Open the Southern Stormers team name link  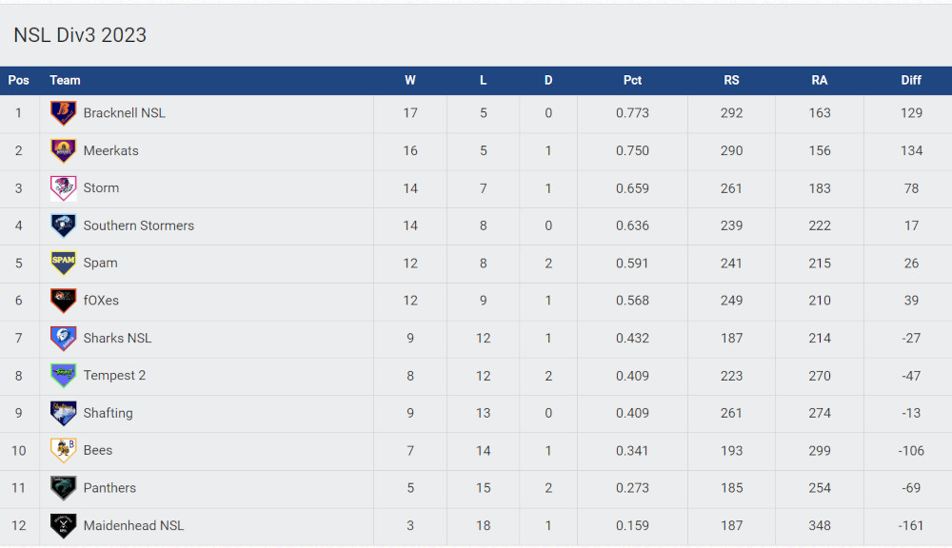pos(138,225)
